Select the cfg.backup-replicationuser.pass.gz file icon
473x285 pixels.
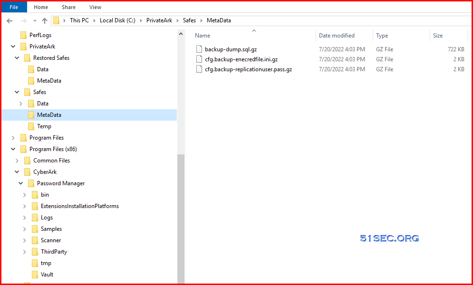pyautogui.click(x=199, y=69)
